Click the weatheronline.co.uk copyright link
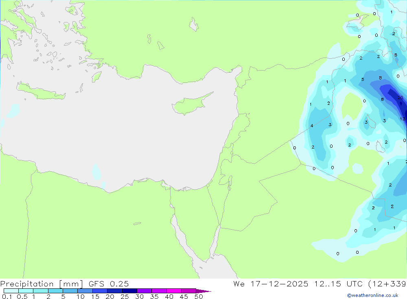The image size is (407, 299). click(x=373, y=295)
